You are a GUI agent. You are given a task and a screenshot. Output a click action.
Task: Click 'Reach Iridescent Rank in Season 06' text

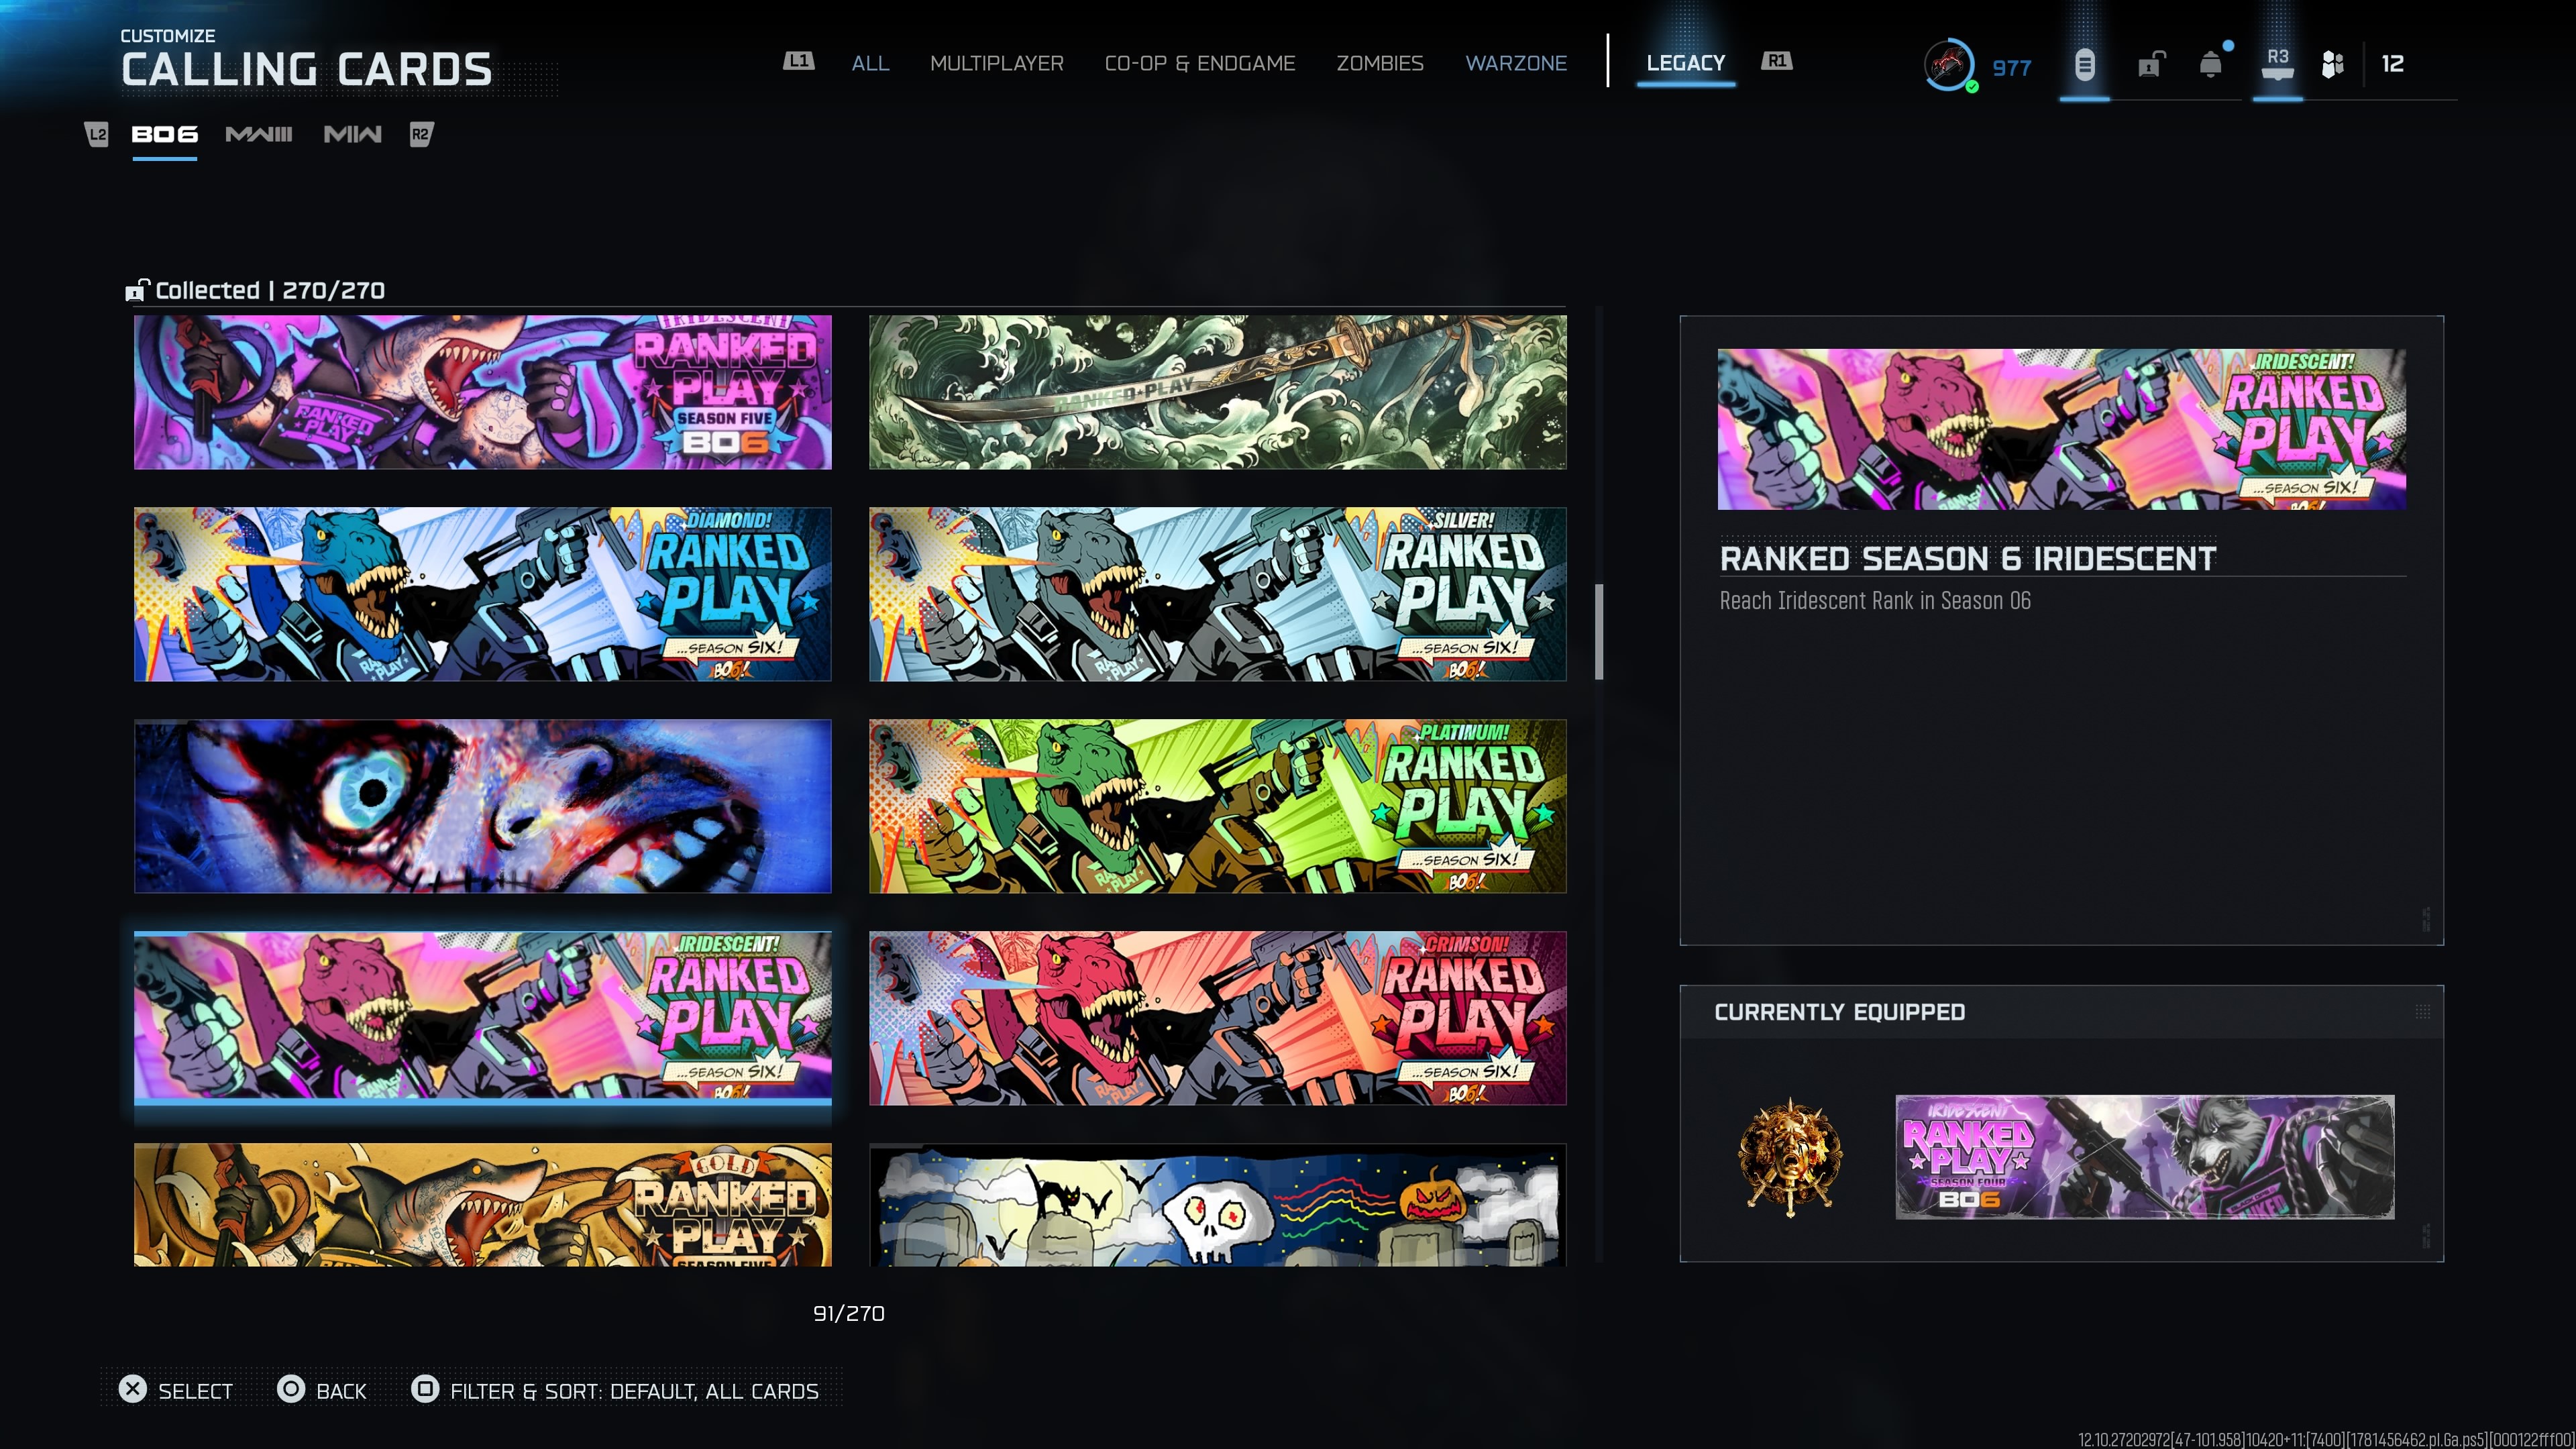point(1875,600)
